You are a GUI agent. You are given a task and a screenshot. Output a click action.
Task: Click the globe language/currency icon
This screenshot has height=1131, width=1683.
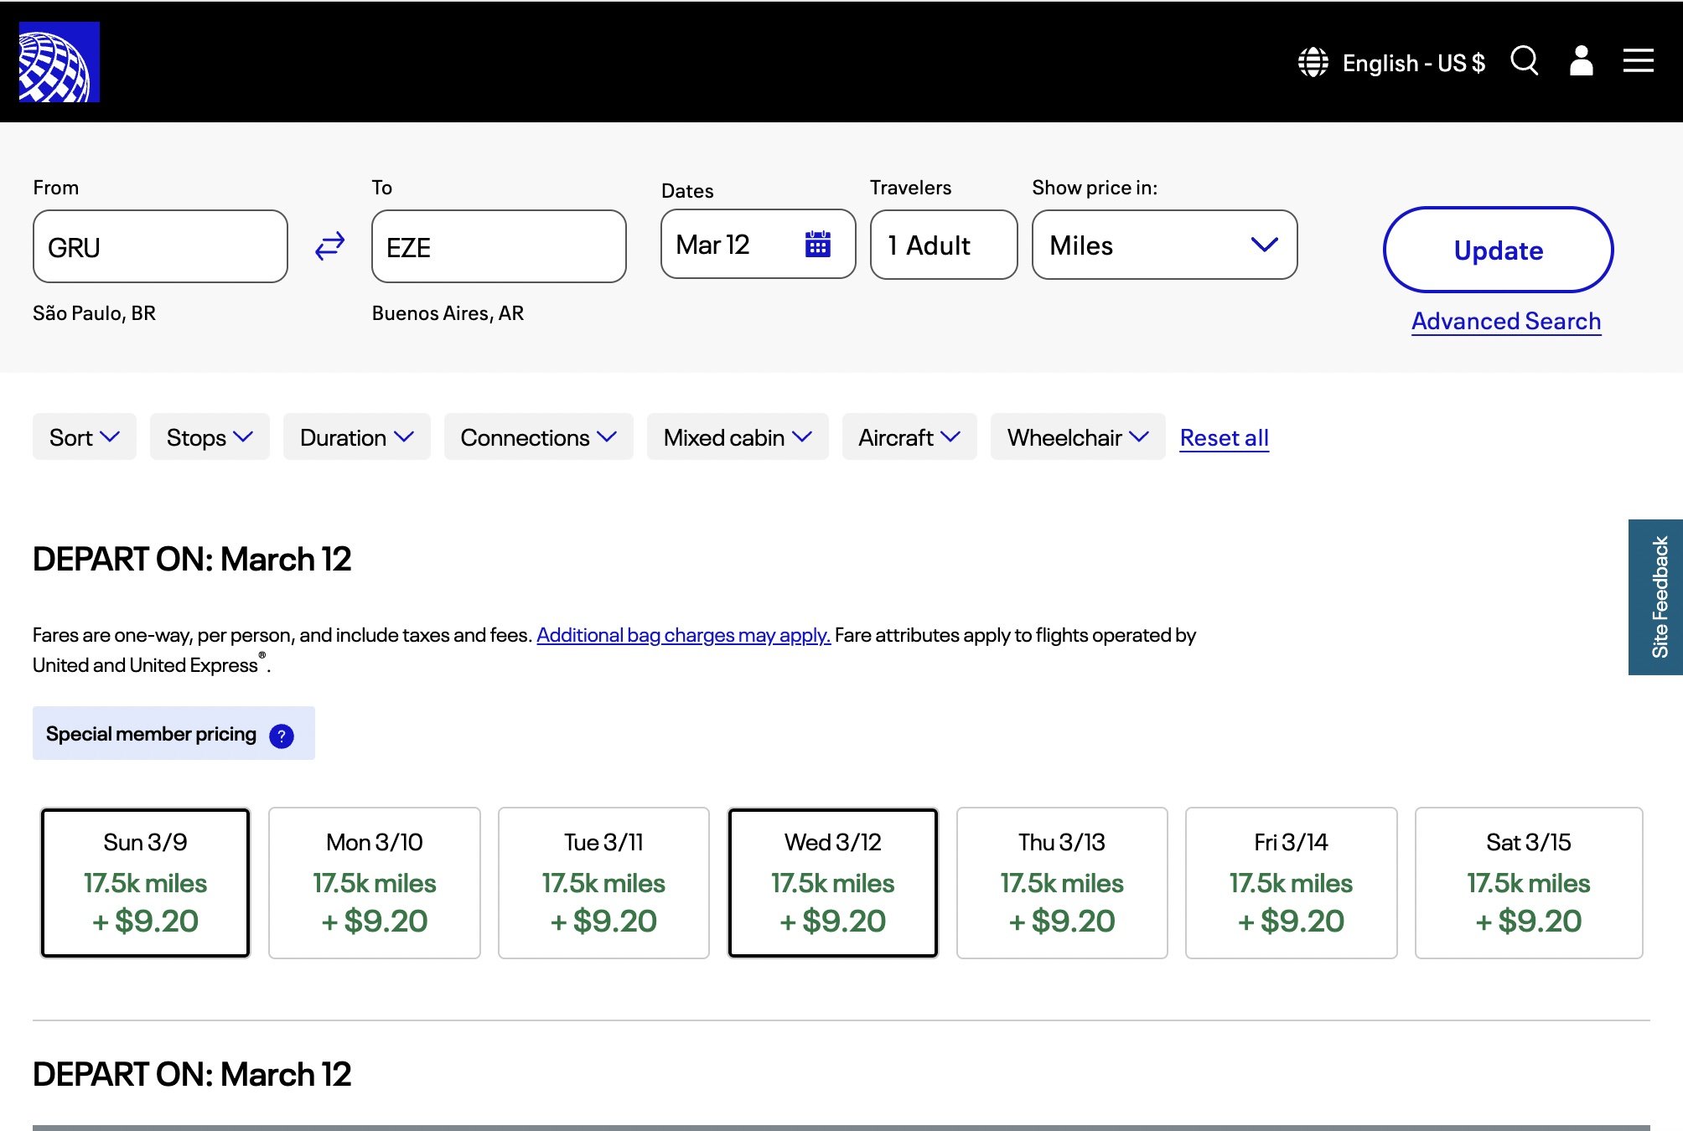point(1314,60)
